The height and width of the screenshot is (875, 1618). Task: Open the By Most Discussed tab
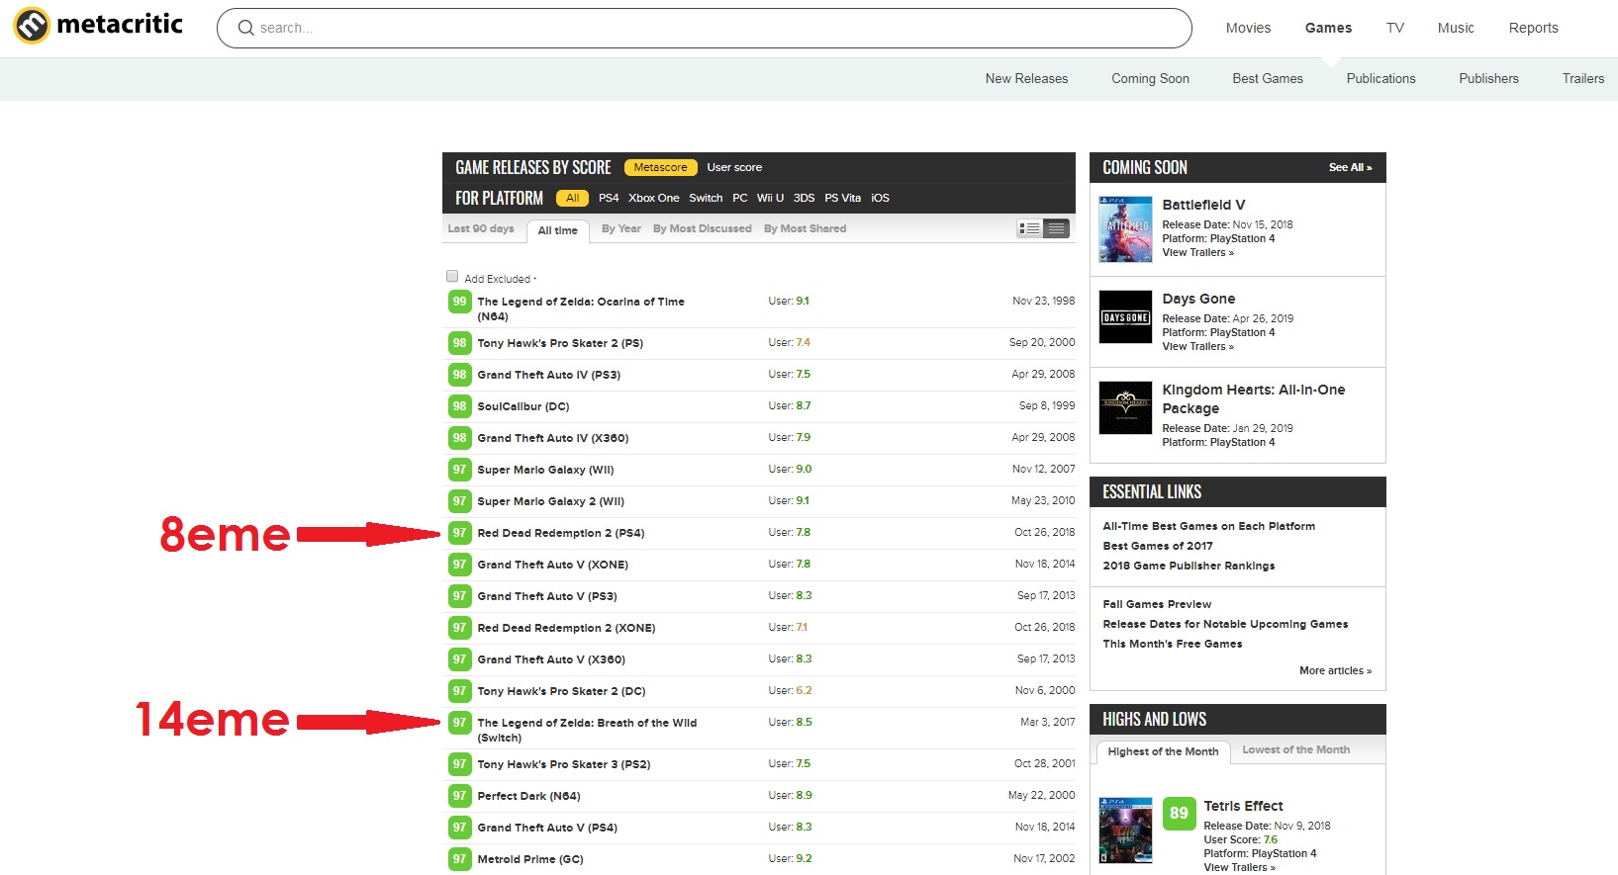tap(703, 229)
